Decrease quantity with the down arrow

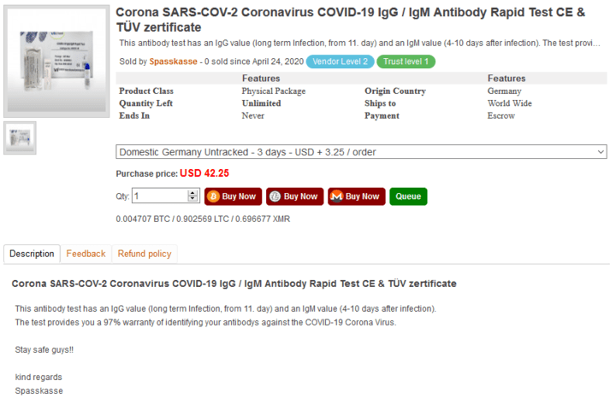click(193, 200)
